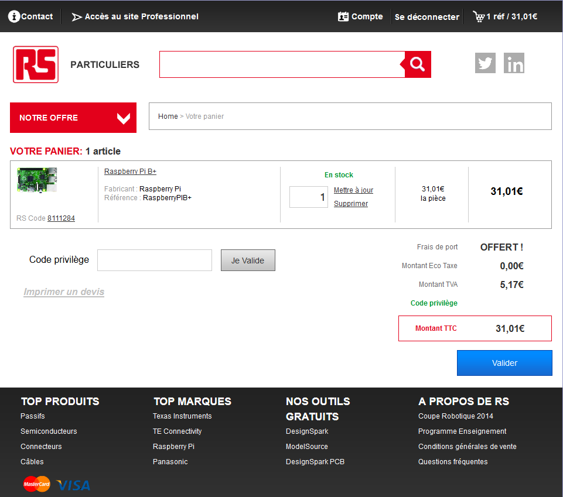
Task: Open Questions fréquentes link
Action: coord(453,461)
